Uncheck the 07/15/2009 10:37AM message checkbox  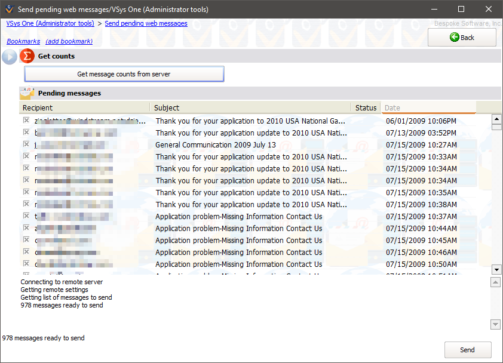(26, 216)
